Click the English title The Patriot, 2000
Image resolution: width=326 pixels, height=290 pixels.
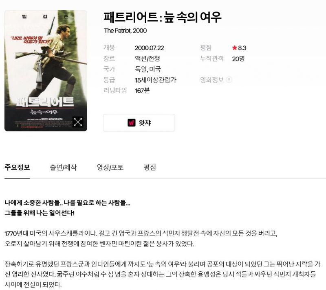[126, 31]
